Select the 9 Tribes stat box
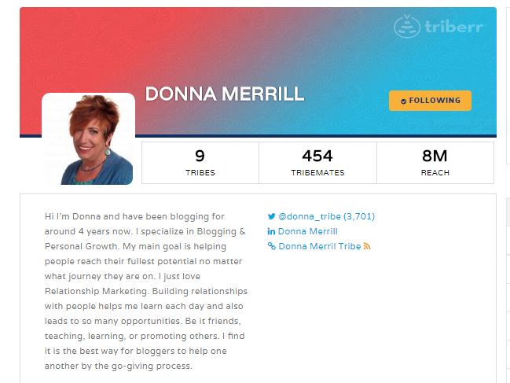This screenshot has width=510, height=383. [x=200, y=163]
